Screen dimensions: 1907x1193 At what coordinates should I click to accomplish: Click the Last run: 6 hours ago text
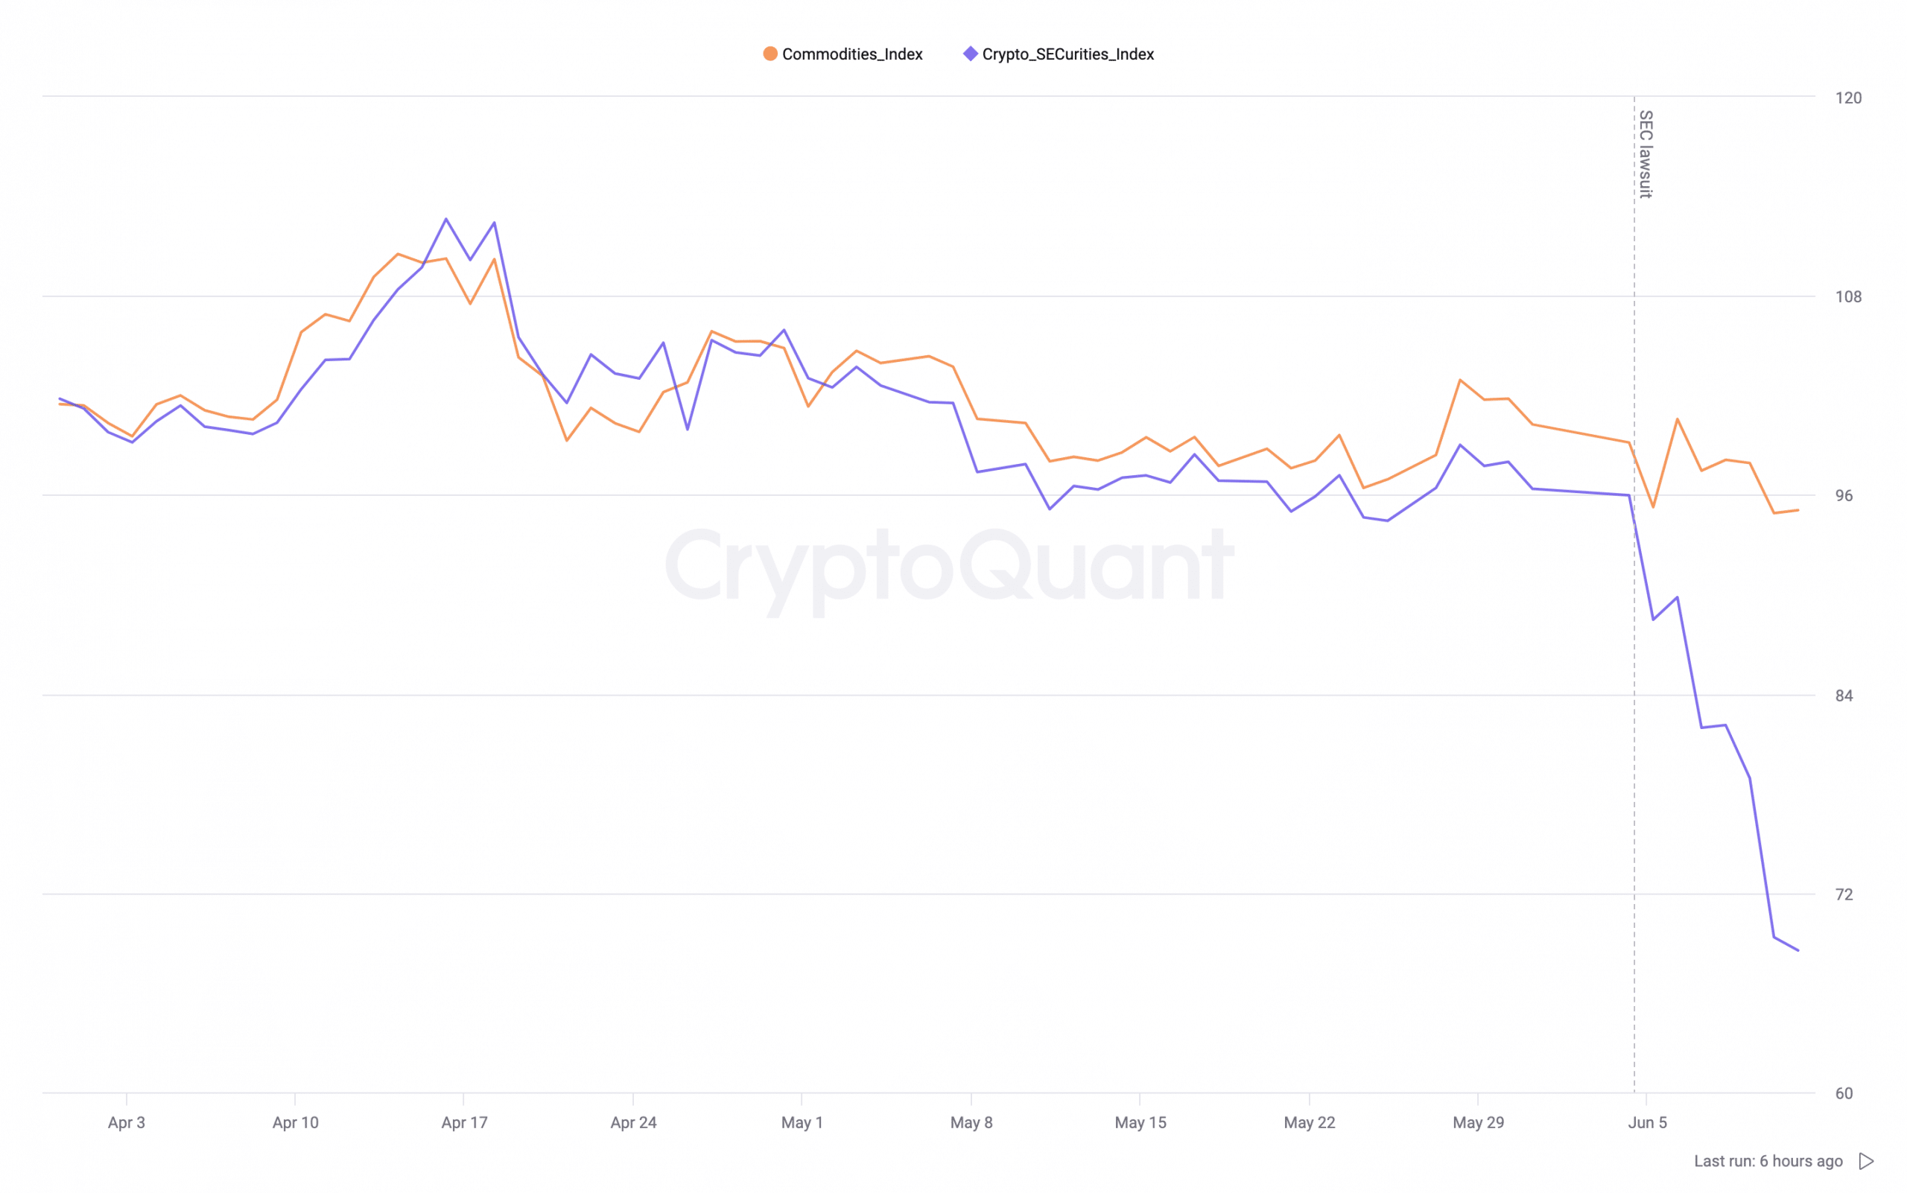pos(1767,1161)
